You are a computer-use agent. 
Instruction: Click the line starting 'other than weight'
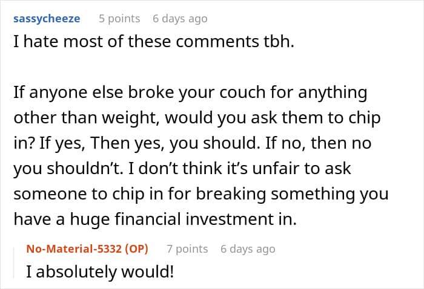coord(196,119)
